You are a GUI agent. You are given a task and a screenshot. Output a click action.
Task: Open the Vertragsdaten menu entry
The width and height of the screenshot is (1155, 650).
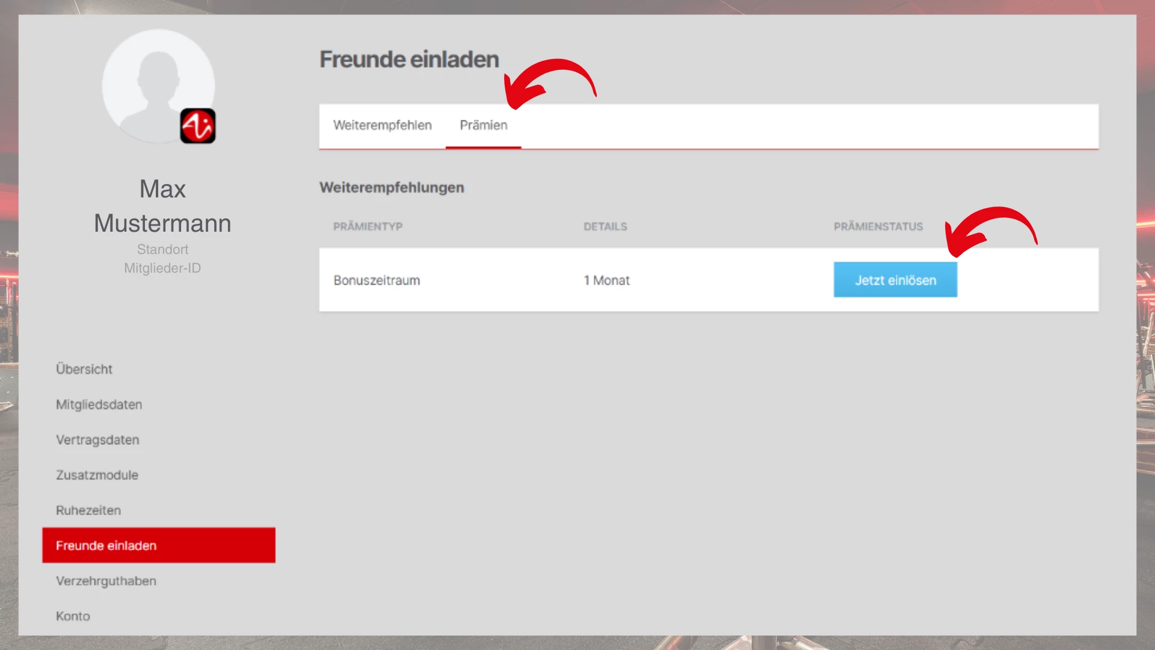97,440
